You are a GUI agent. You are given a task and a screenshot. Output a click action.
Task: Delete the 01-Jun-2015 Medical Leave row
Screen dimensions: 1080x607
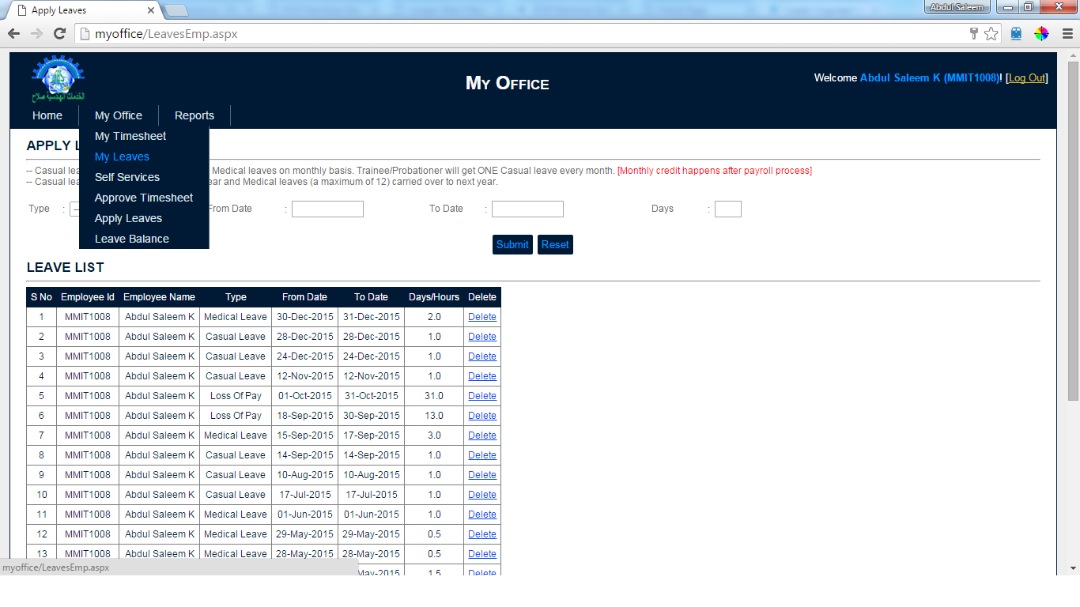[x=482, y=515]
